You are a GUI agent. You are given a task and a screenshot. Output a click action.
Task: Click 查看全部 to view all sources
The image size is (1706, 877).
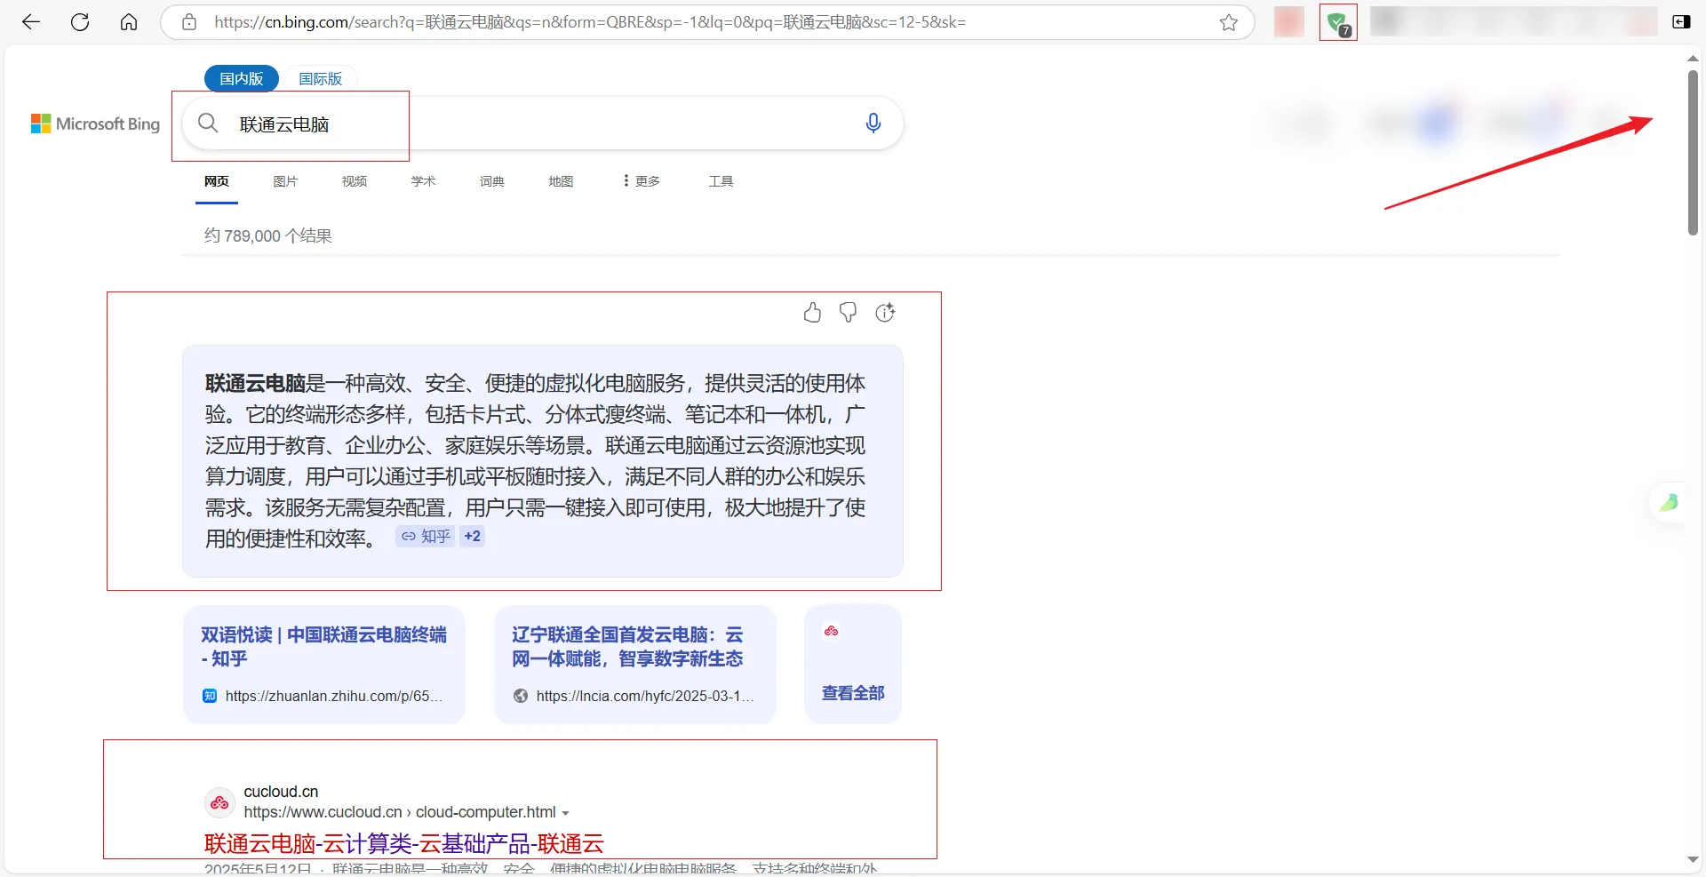852,693
